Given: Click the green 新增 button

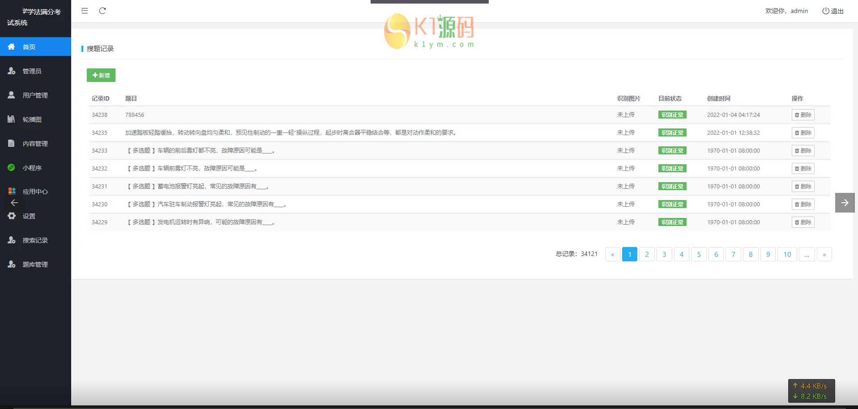Looking at the screenshot, I should click(101, 75).
